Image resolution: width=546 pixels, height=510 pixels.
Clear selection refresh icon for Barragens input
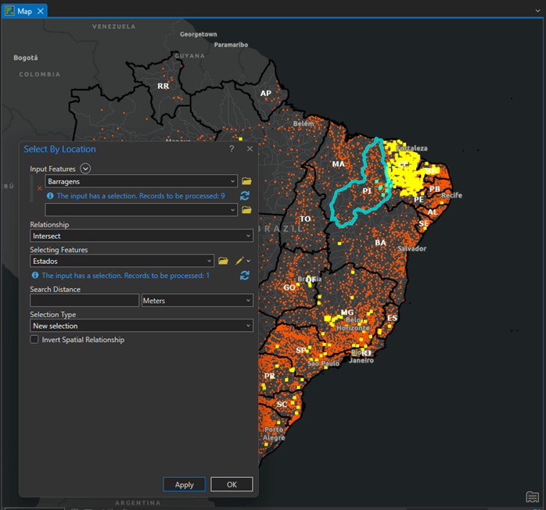245,196
